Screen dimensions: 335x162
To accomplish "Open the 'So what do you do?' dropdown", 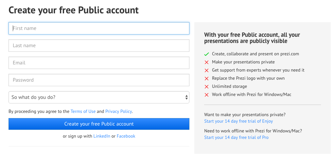I will click(99, 97).
